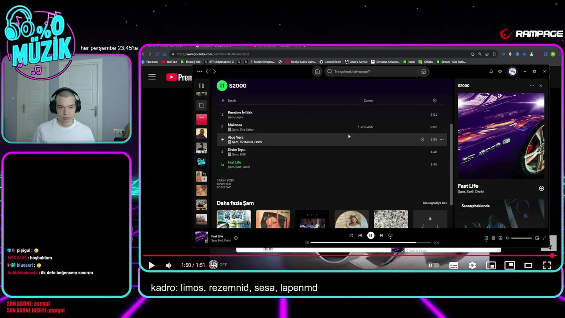This screenshot has height=318, width=565.
Task: Pause the S2000 album with green button
Action: (x=222, y=86)
